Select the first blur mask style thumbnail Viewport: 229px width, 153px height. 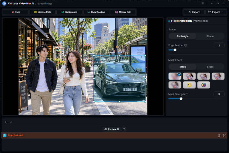(175, 76)
